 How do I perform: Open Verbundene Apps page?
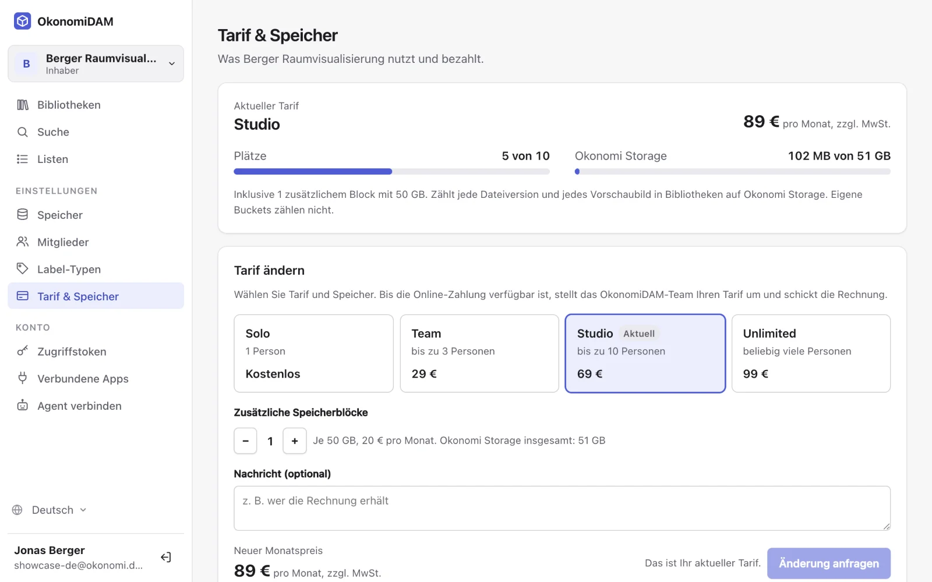[x=96, y=378]
